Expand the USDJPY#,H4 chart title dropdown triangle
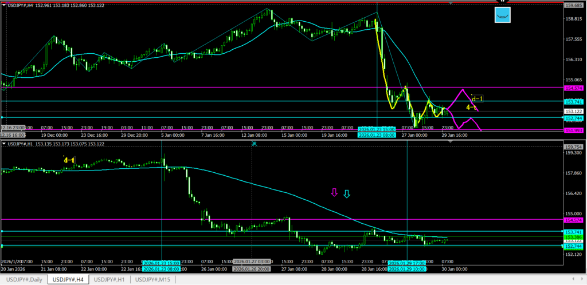 (4, 6)
